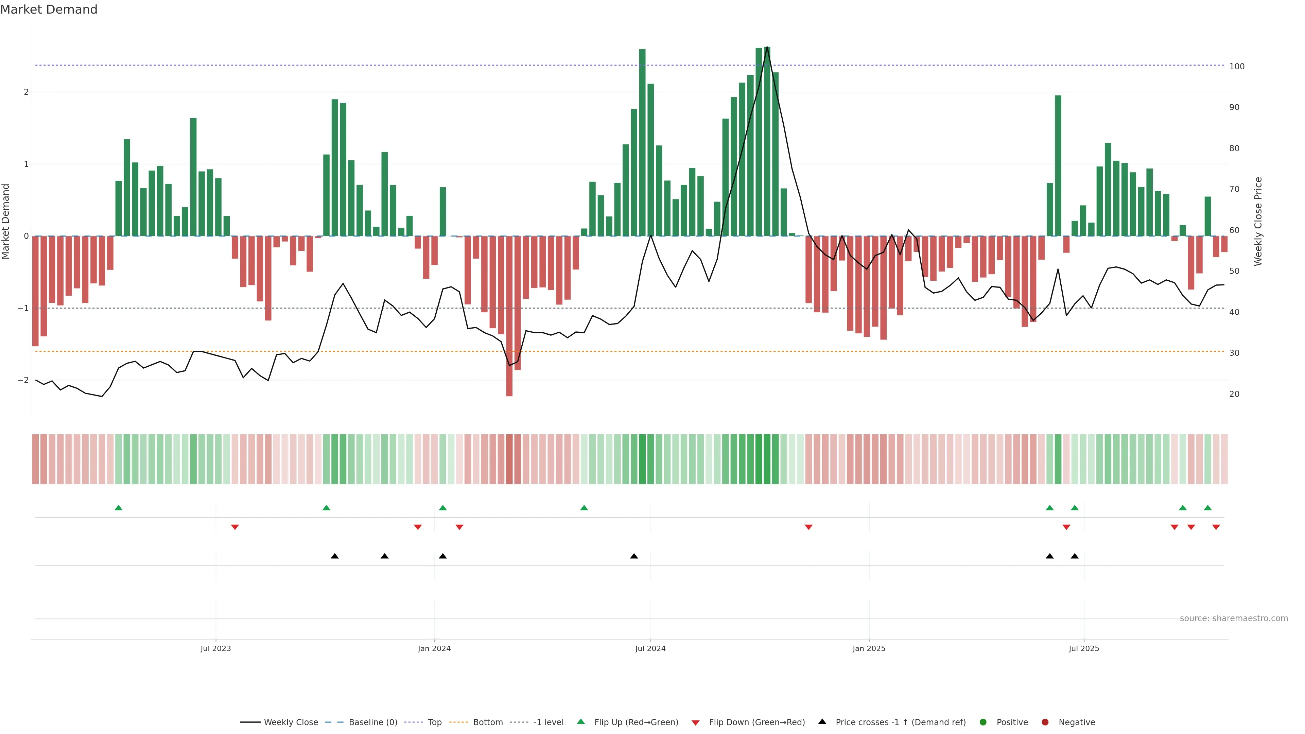Click the Jan 2025 x-axis label
The width and height of the screenshot is (1305, 734).
pyautogui.click(x=869, y=648)
